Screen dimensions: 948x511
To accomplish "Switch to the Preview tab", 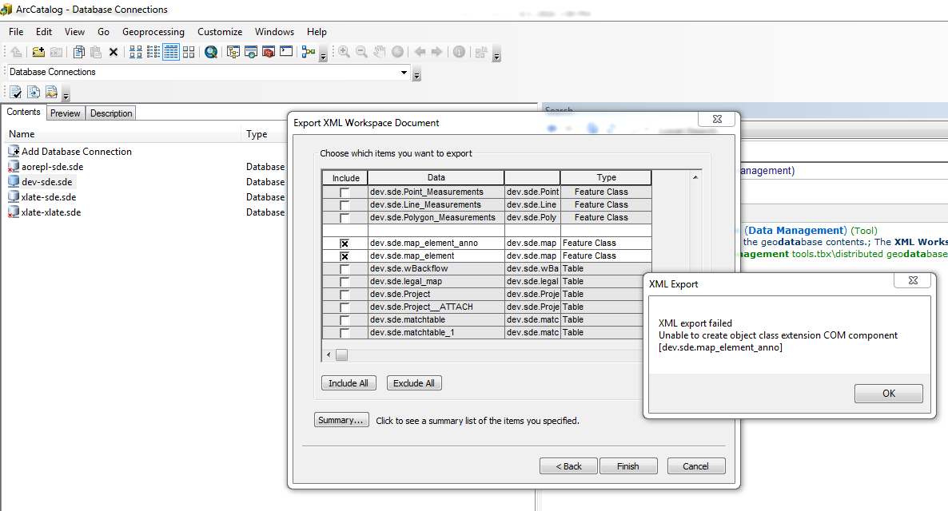I will pyautogui.click(x=66, y=113).
